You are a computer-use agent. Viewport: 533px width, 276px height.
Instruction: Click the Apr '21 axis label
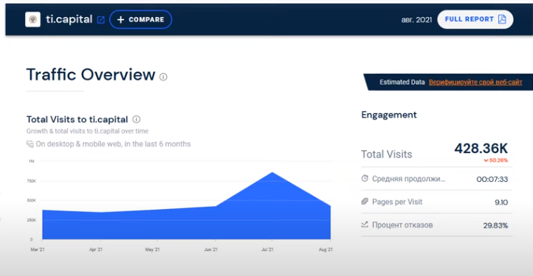[95, 250]
